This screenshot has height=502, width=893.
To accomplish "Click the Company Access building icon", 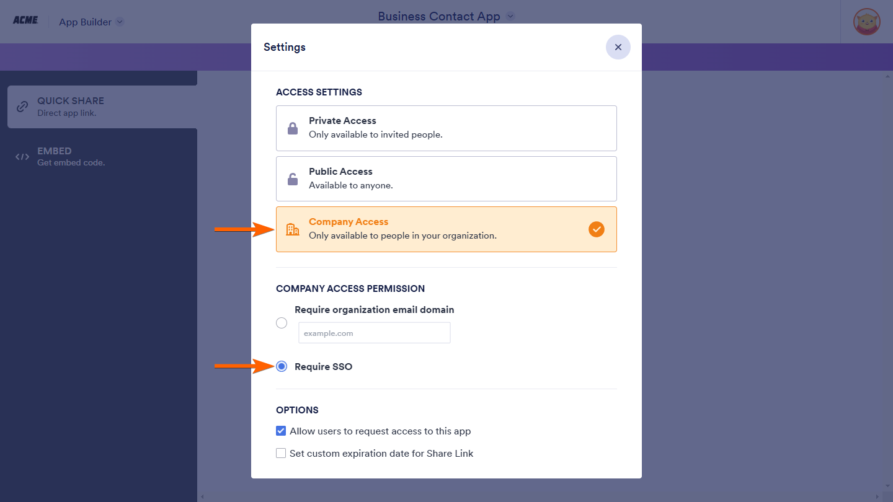I will pyautogui.click(x=292, y=229).
